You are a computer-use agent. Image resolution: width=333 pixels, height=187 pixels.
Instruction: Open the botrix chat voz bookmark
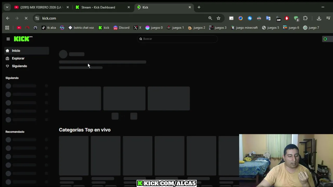[81, 28]
